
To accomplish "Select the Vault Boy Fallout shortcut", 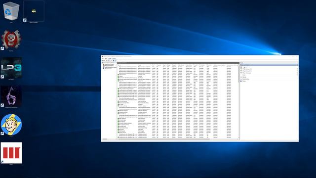I will pyautogui.click(x=11, y=125).
